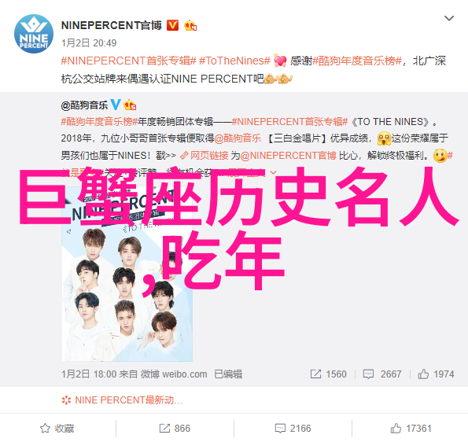This screenshot has height=442, width=468.
Task: Toggle the like thumb showing 17361
Action: coord(411,429)
